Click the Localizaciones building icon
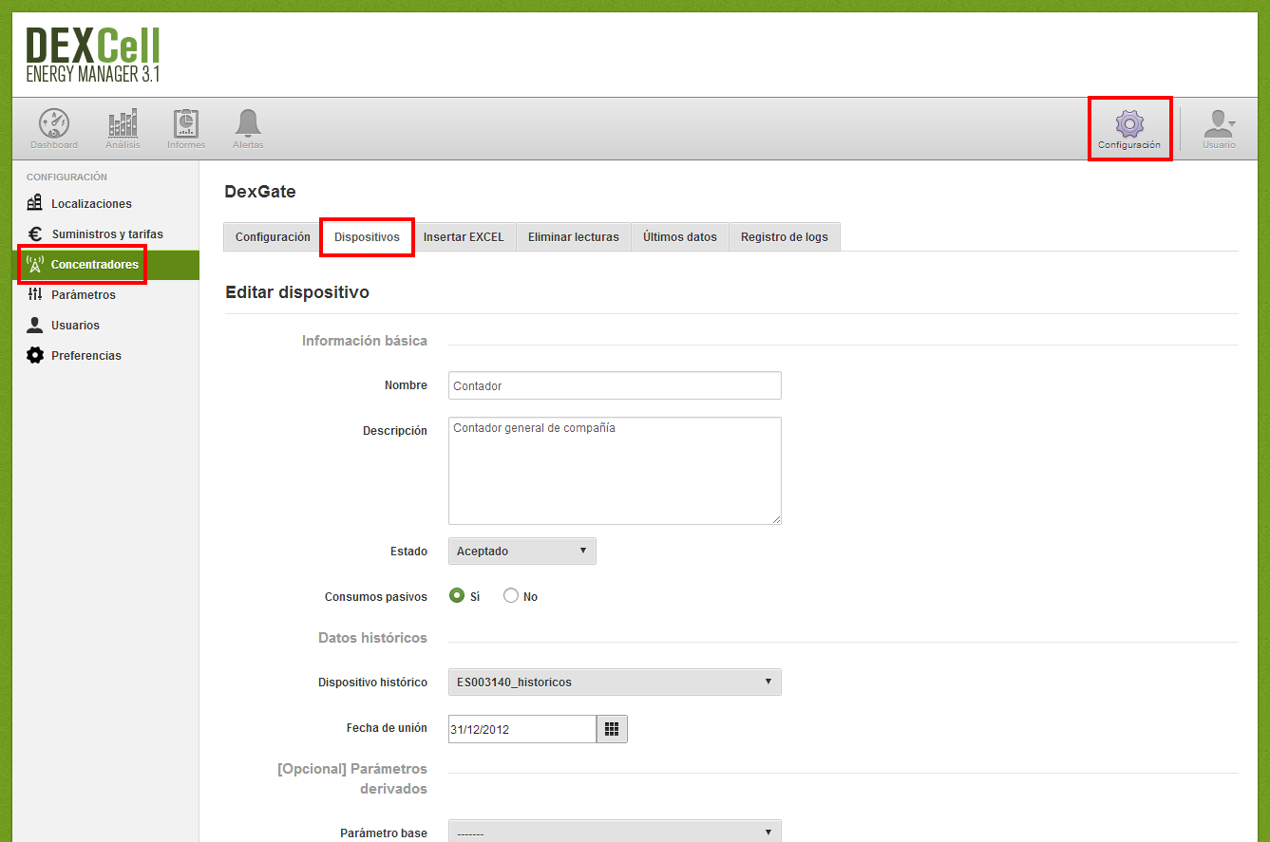 35,203
